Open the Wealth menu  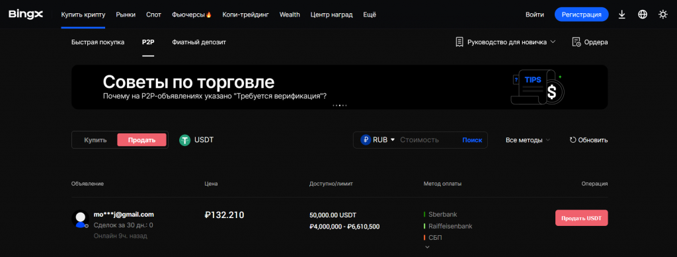pos(290,15)
